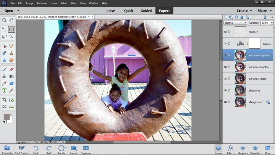This screenshot has width=275, height=155.
Task: Hide the Background layer
Action: tap(225, 102)
